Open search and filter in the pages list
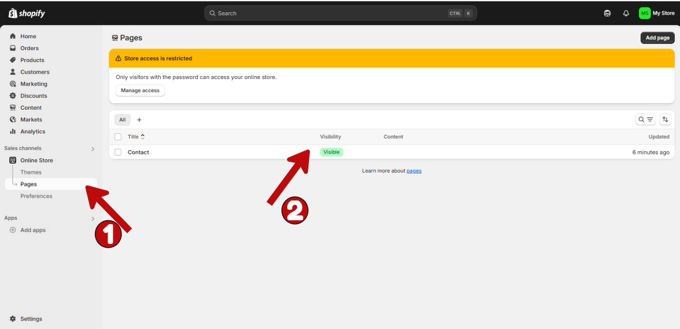Screen dimensions: 680x329 pos(645,119)
